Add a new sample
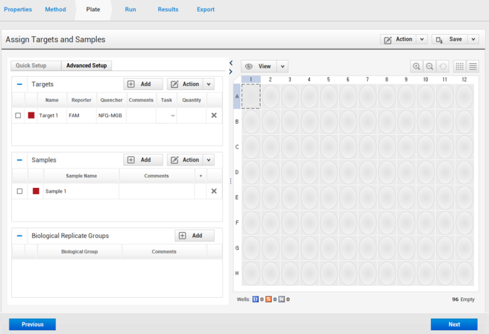The image size is (489, 334). click(143, 160)
